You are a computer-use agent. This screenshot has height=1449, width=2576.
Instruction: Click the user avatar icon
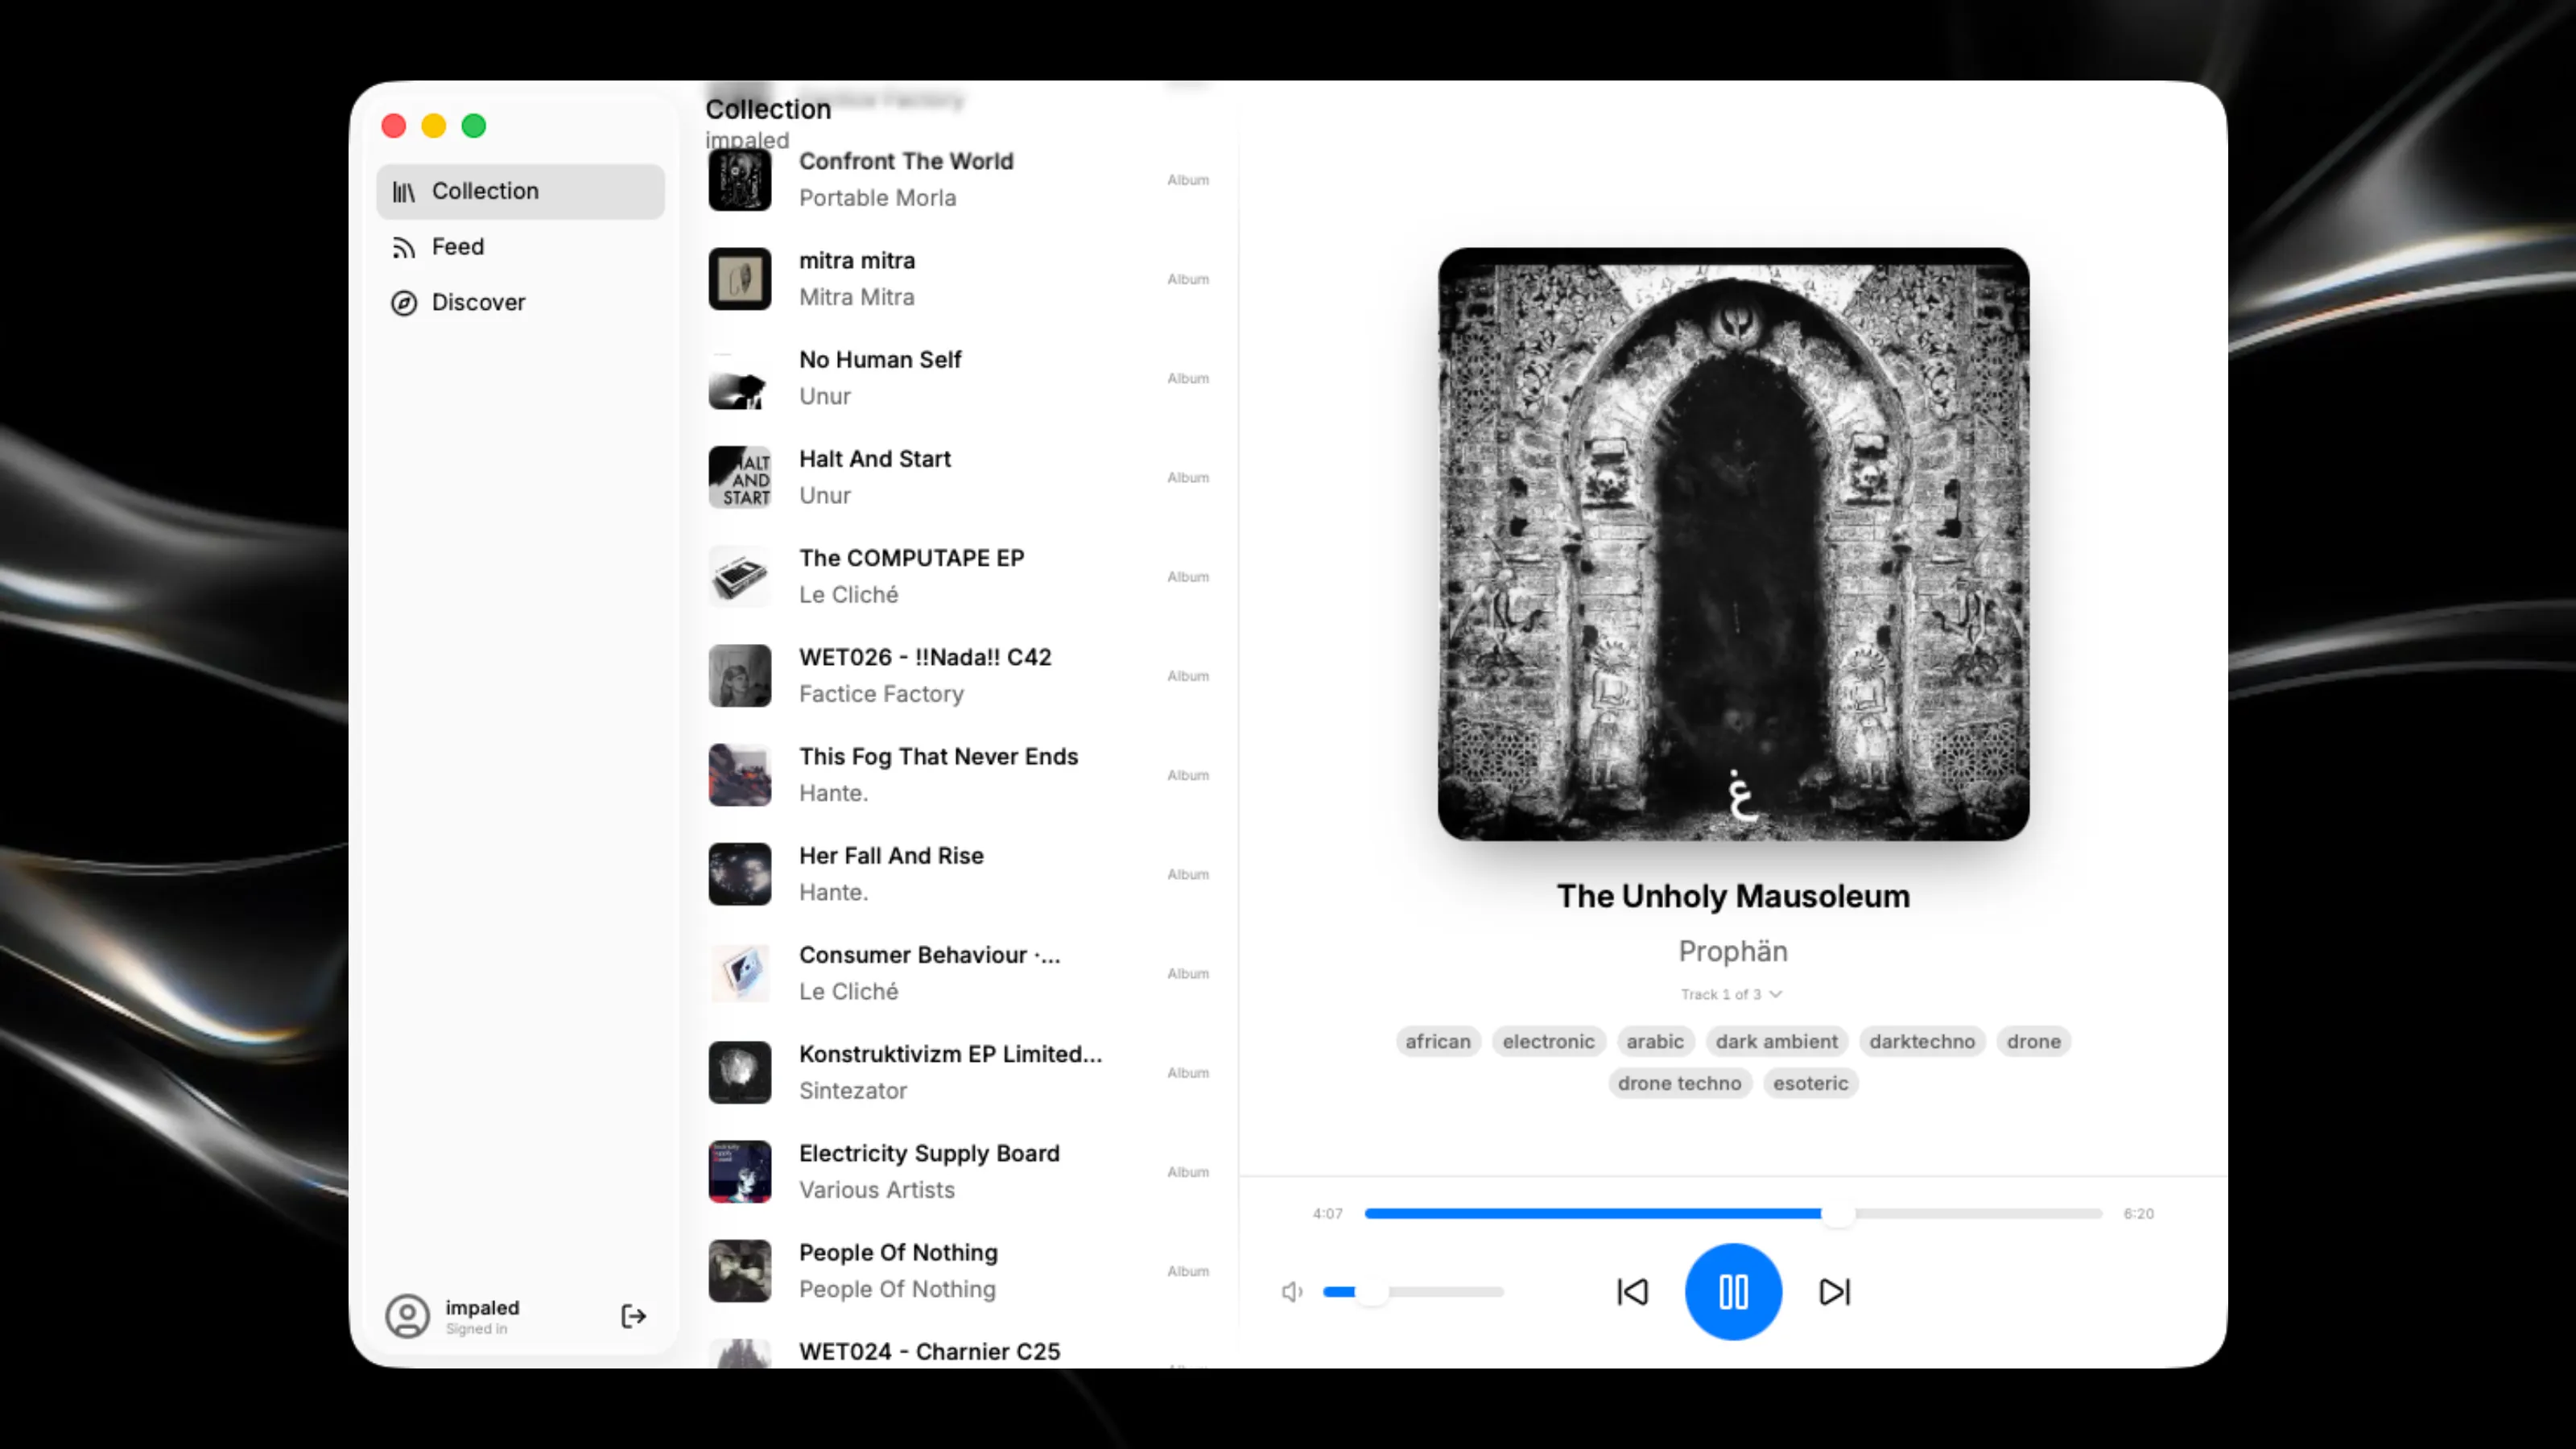[x=407, y=1316]
